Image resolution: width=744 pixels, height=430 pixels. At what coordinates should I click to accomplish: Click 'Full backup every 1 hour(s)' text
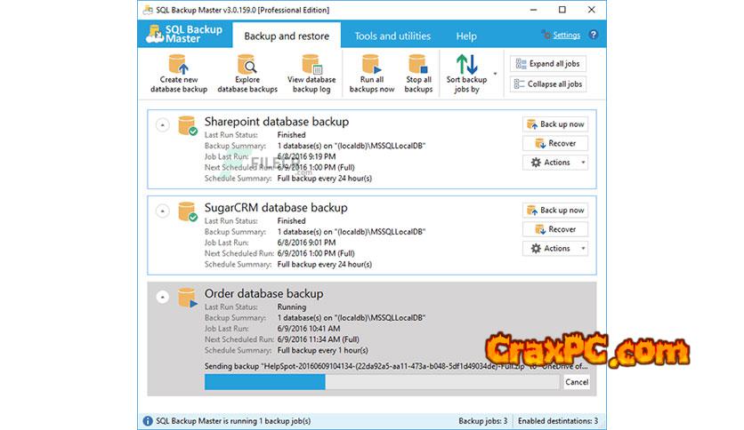coord(323,350)
